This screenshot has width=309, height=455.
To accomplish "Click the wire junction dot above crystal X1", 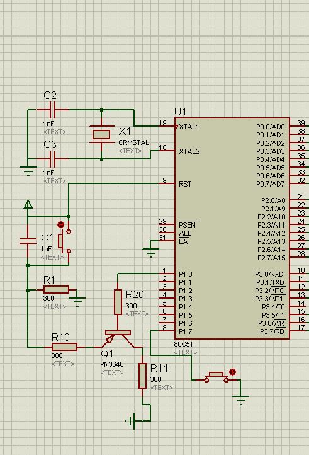I will point(101,110).
